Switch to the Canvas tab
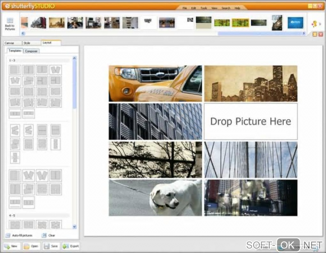326x253 pixels. point(9,43)
